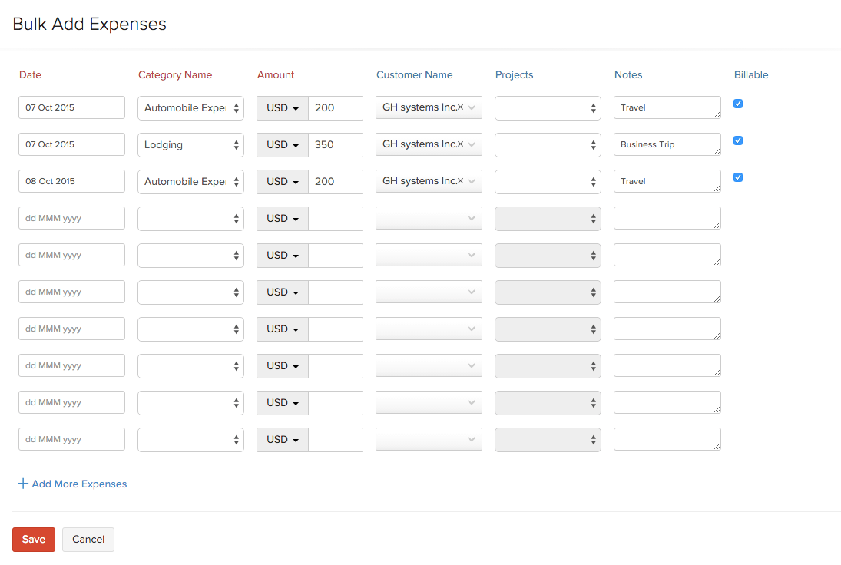Remove customer from the Lodging expense row

coord(461,144)
